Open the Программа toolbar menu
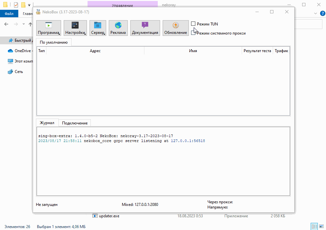This screenshot has height=230, width=326. pos(49,28)
